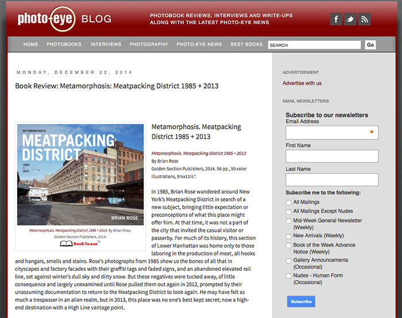This screenshot has height=318, width=402.
Task: Open the Advertise with us link
Action: (302, 83)
